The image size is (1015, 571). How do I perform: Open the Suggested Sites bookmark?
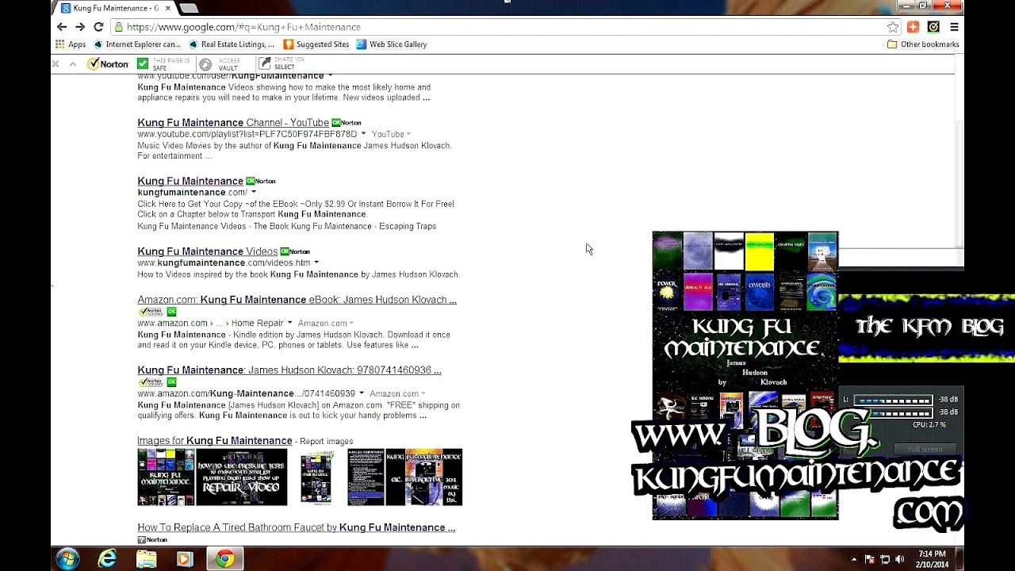click(x=316, y=44)
